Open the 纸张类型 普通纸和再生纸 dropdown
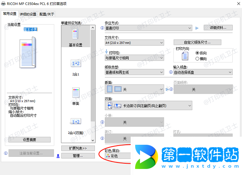Image resolution: width=242 pixels, height=175 pixels. click(x=134, y=72)
